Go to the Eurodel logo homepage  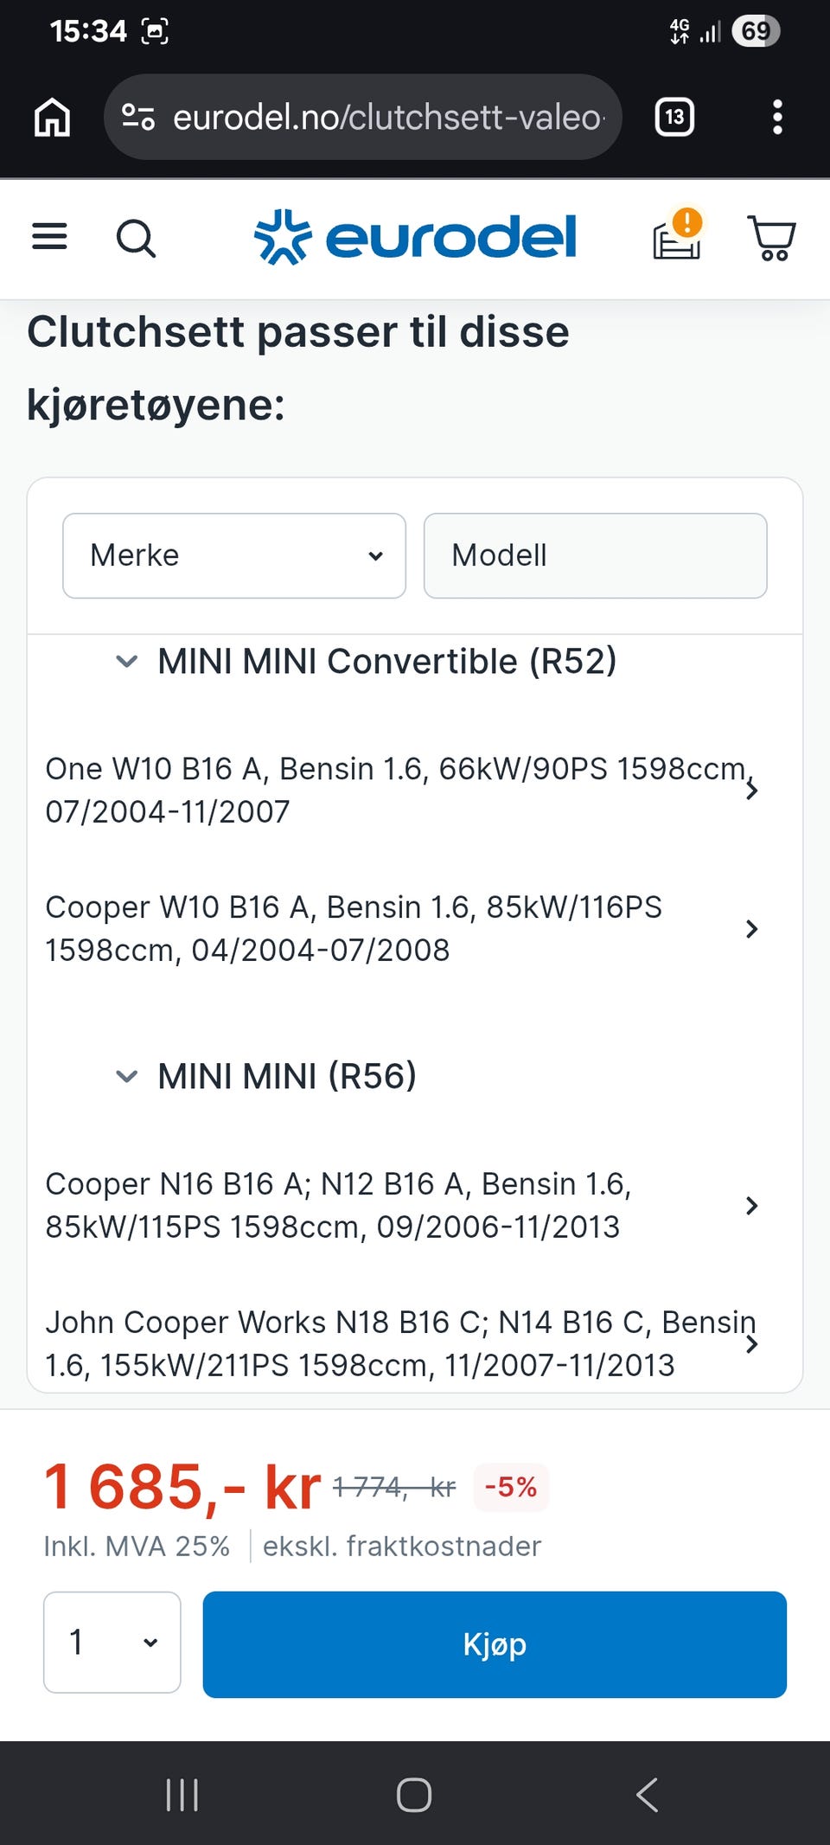pos(415,237)
